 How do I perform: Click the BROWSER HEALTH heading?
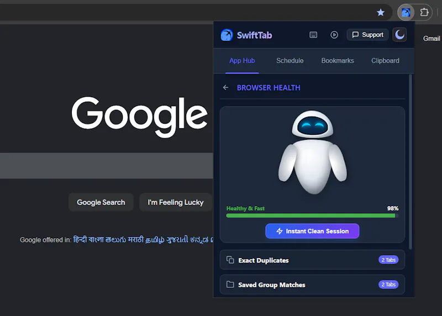pyautogui.click(x=269, y=88)
